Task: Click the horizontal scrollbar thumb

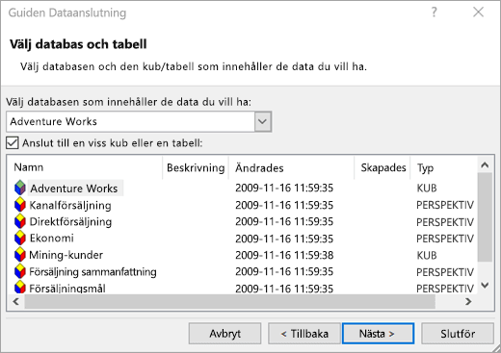Action: pos(230,301)
